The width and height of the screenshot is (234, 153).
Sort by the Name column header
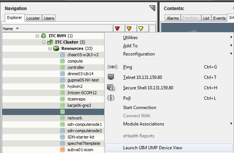[57, 29]
